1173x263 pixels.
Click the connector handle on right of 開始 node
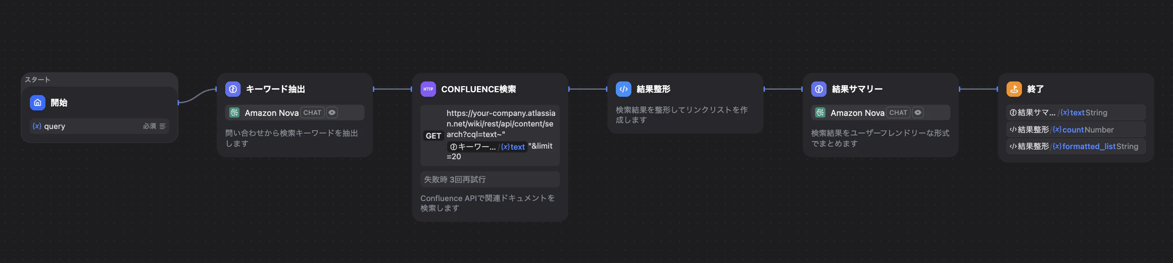(x=178, y=103)
